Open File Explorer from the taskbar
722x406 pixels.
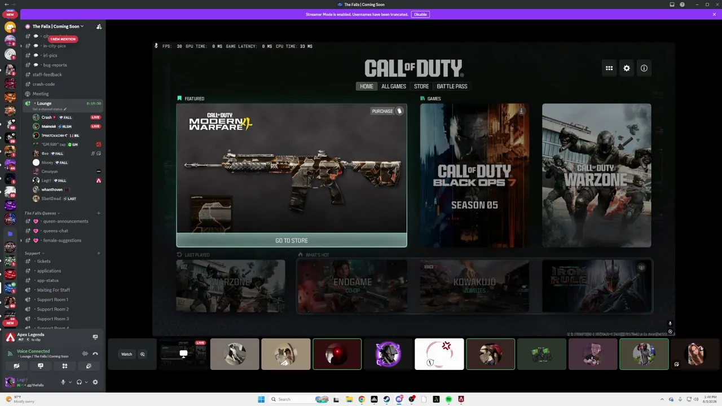[x=349, y=399]
